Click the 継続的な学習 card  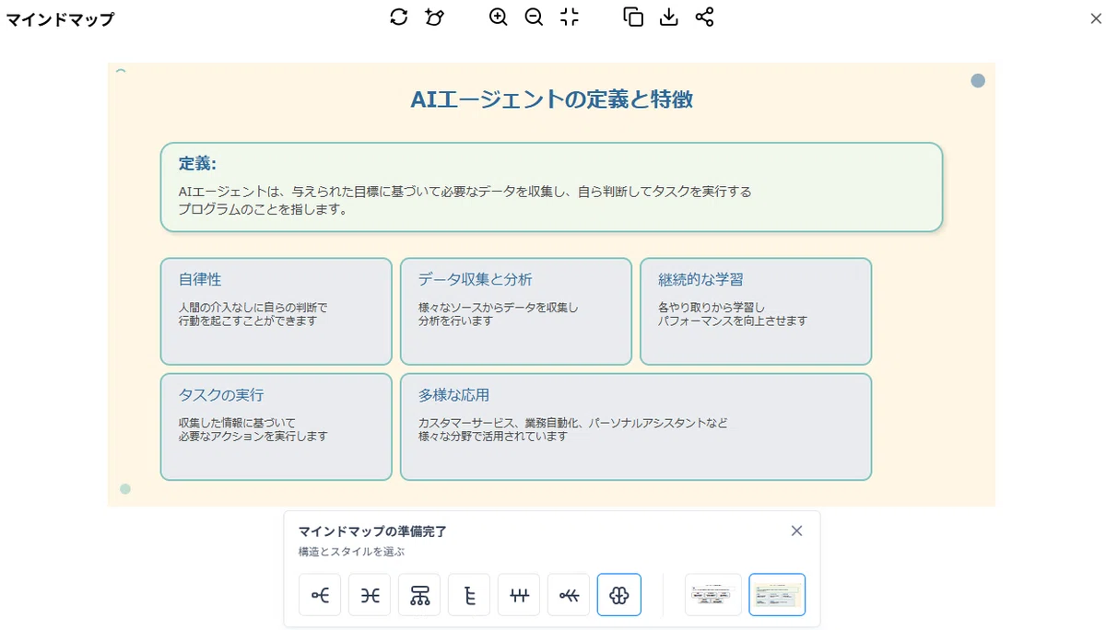(x=756, y=311)
